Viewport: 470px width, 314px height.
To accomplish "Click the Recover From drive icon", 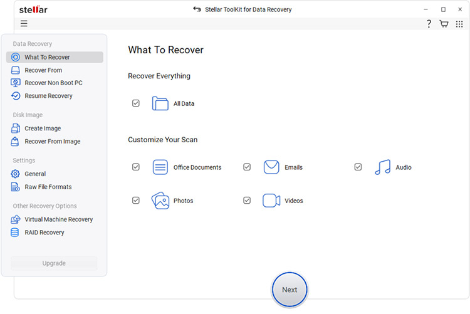I will [x=16, y=70].
